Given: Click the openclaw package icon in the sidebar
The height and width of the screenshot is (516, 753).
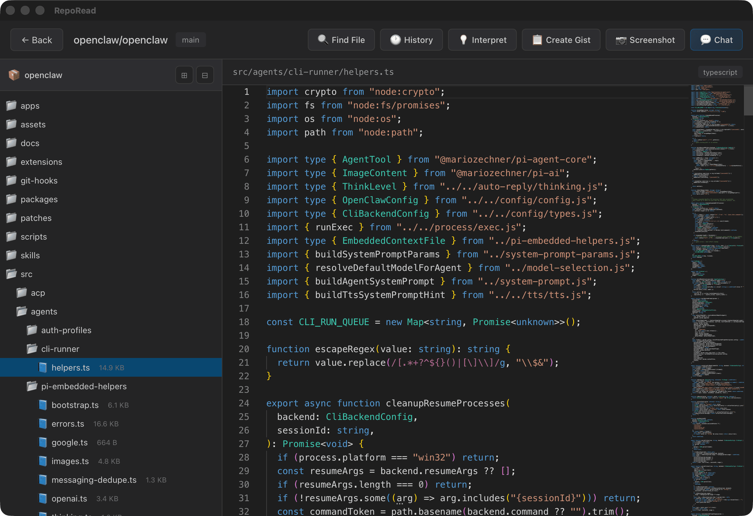Looking at the screenshot, I should 14,75.
